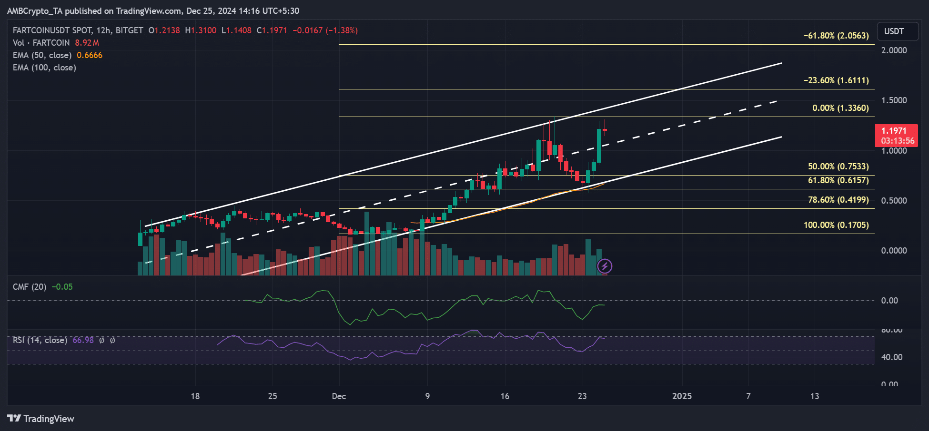Click the TradingView logo link

pos(41,419)
